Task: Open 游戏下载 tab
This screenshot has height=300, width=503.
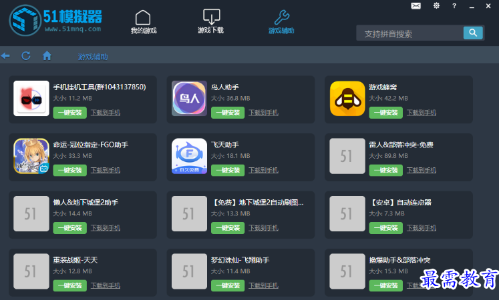Action: [x=211, y=21]
